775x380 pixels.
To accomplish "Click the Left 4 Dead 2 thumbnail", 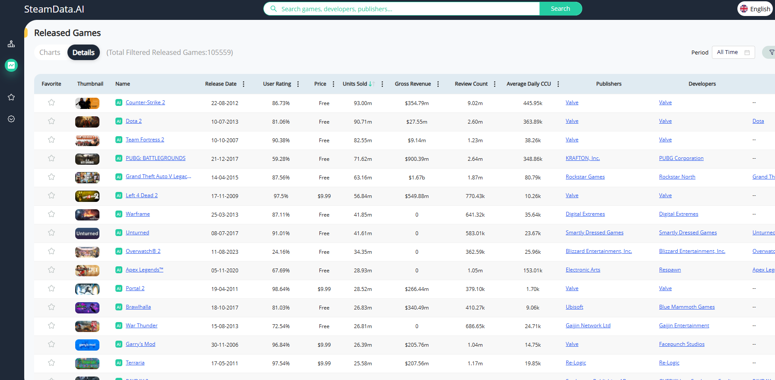I will [x=87, y=196].
